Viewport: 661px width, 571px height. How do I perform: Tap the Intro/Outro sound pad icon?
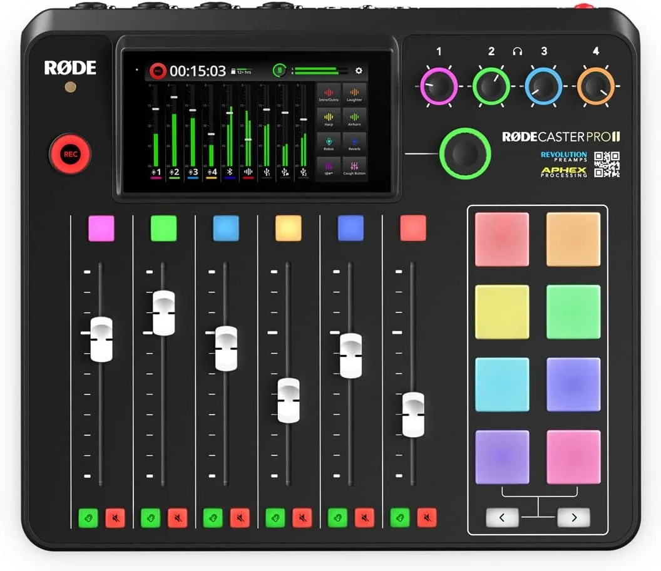click(329, 93)
